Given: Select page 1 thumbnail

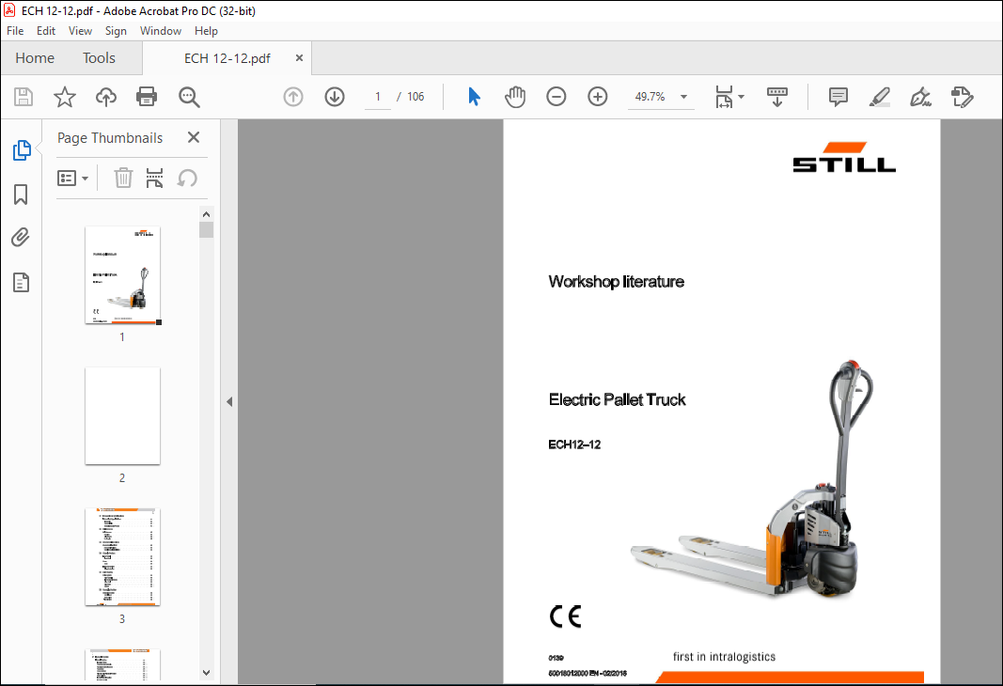Looking at the screenshot, I should coord(123,275).
